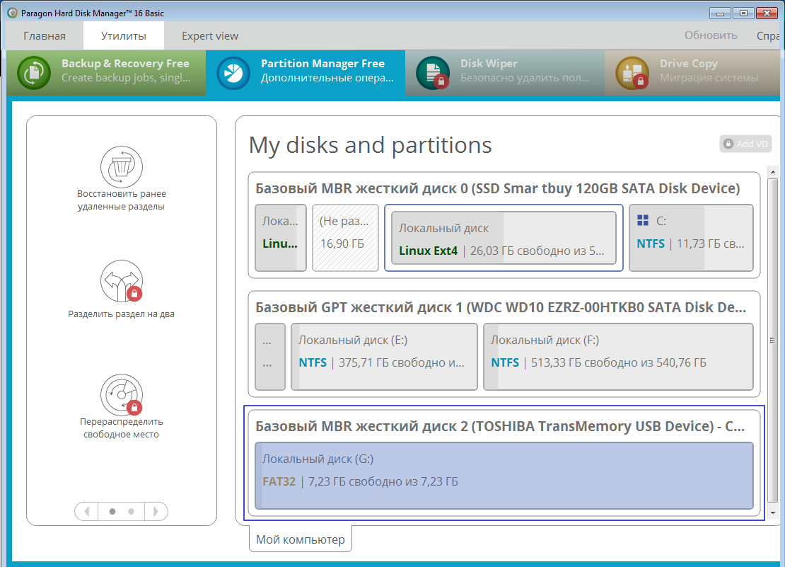Screen dimensions: 785x567
Task: Select the NTFS C: system partition
Action: pyautogui.click(x=691, y=238)
